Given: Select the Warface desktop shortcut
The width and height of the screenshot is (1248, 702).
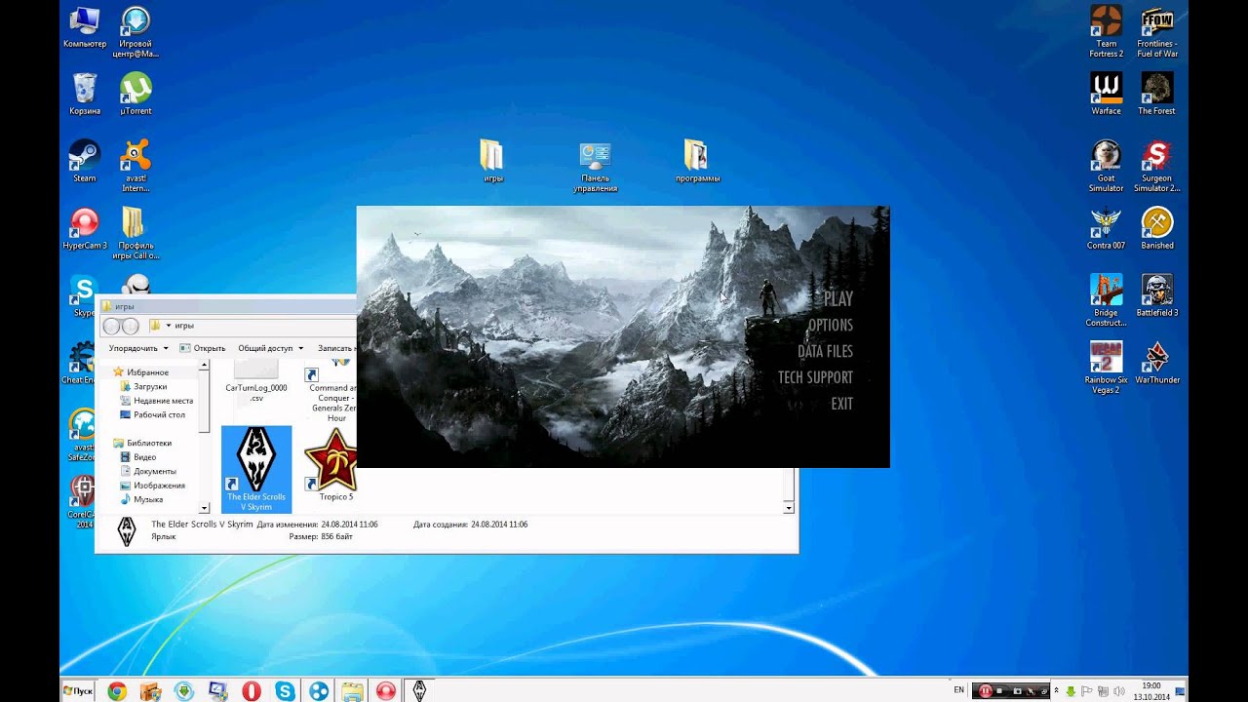Looking at the screenshot, I should (x=1106, y=95).
